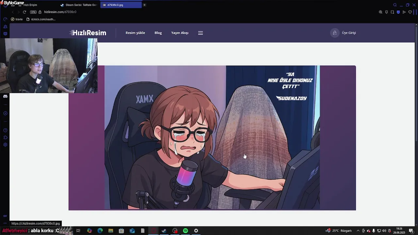Switch to Steam Serisi: Telltale tab
Image resolution: width=418 pixels, height=235 pixels.
(79, 5)
